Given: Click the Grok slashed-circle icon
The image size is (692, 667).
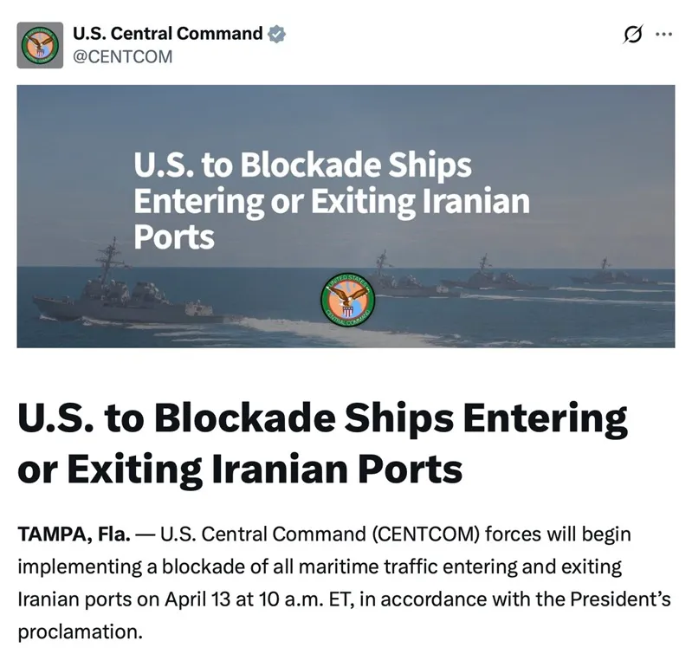Looking at the screenshot, I should point(632,35).
